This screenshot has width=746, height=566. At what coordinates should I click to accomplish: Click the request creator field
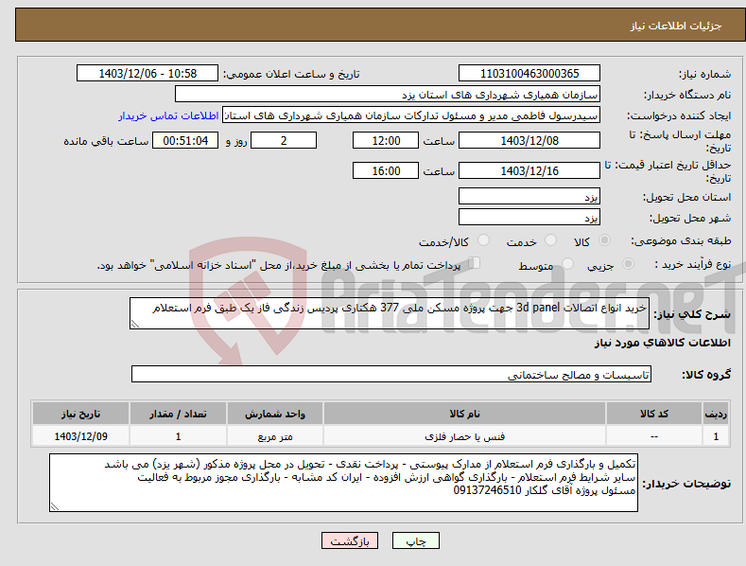point(411,115)
